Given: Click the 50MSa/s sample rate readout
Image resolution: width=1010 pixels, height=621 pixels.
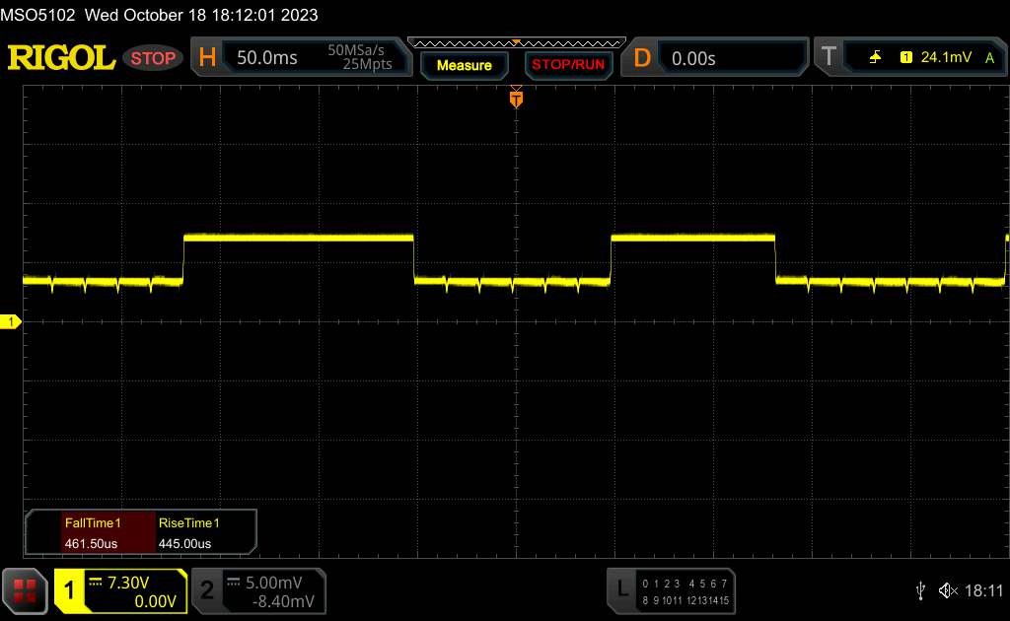Looking at the screenshot, I should coord(355,50).
